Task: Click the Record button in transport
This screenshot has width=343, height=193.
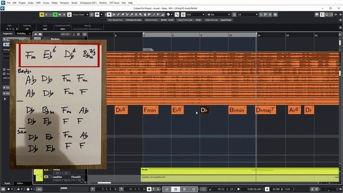Action: (x=193, y=189)
